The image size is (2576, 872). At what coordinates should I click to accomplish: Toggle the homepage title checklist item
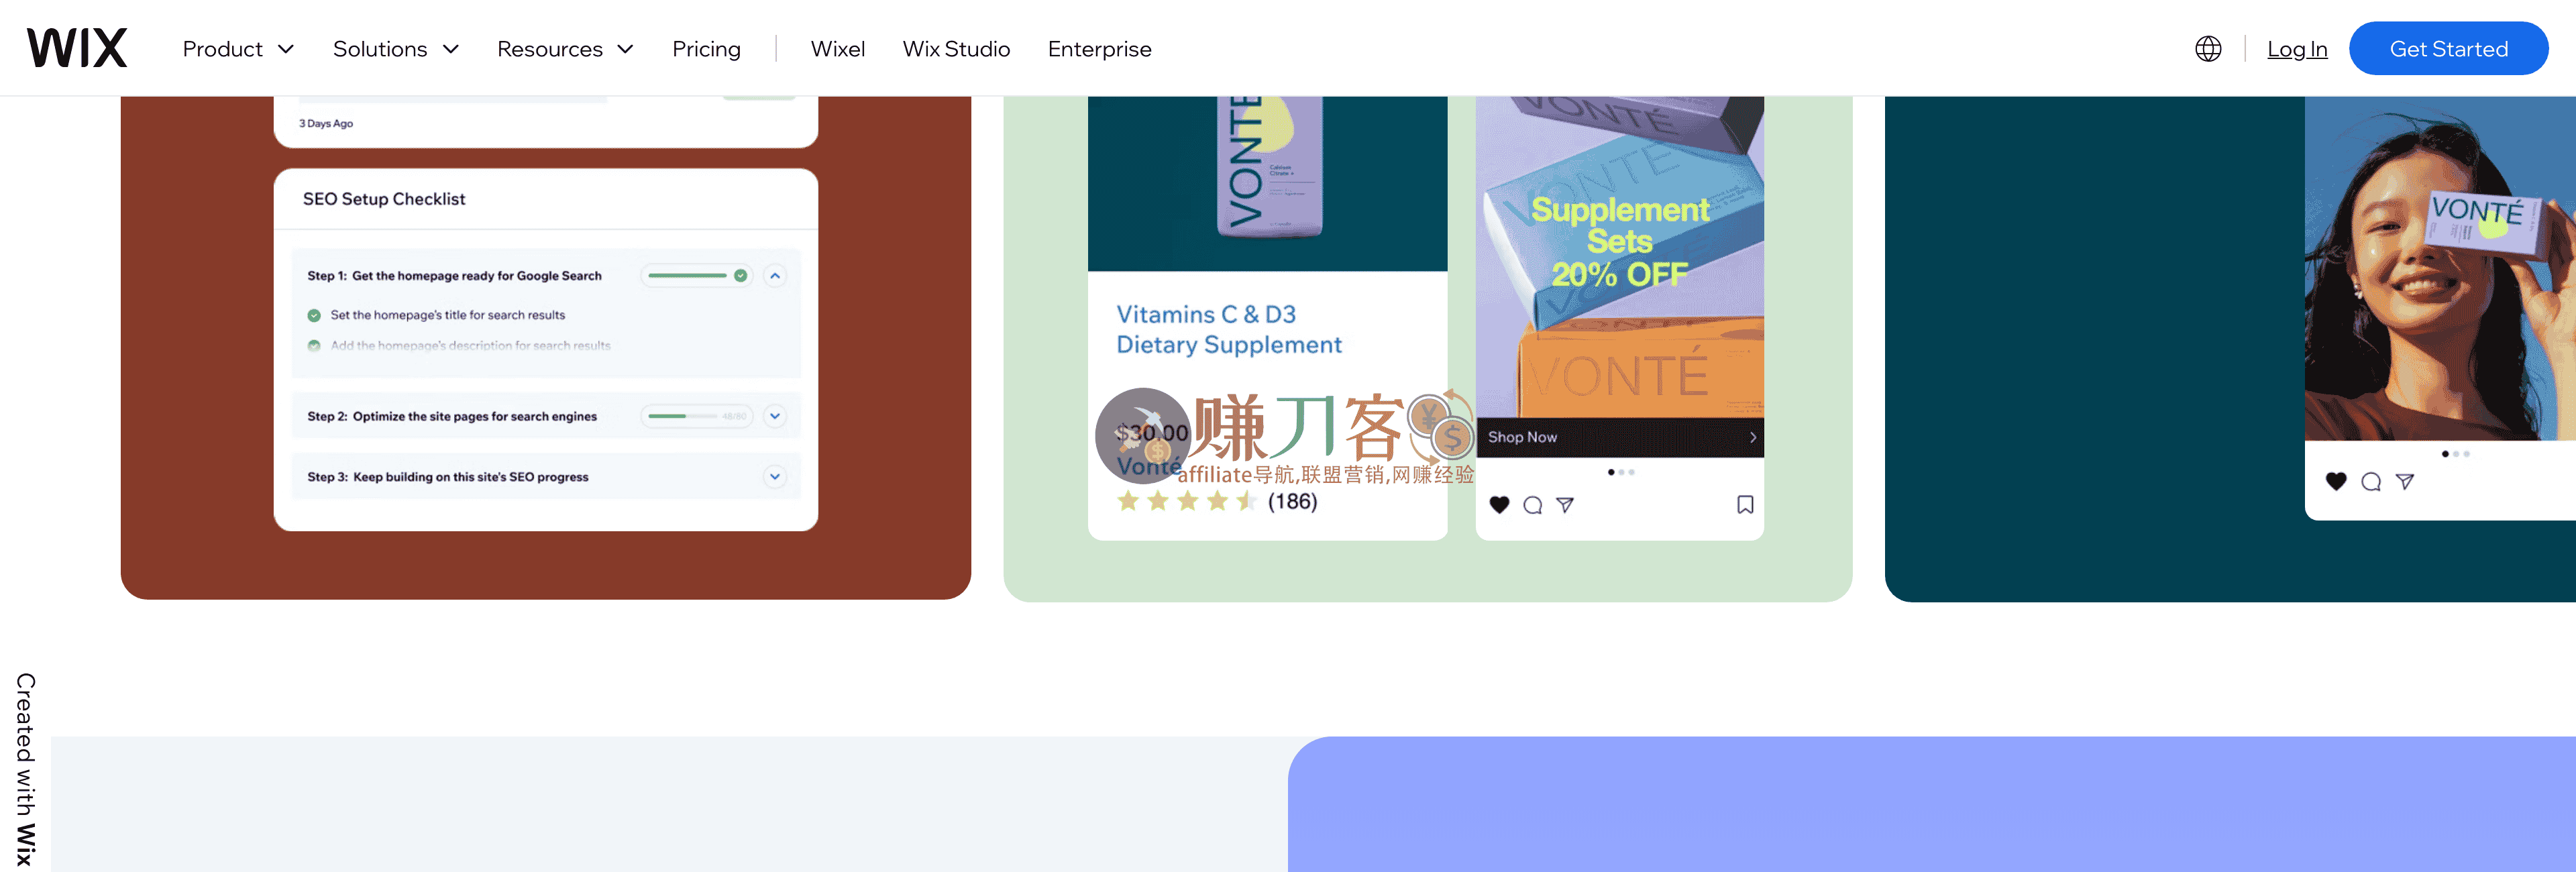click(314, 315)
